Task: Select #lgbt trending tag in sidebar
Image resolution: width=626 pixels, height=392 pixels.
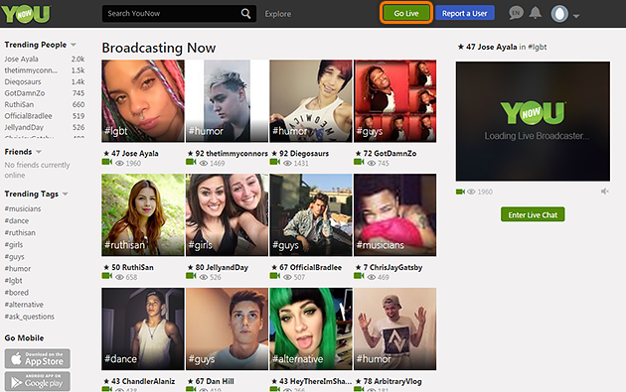Action: point(14,280)
